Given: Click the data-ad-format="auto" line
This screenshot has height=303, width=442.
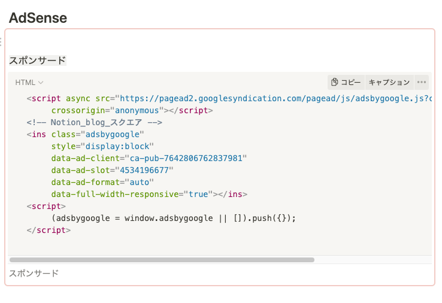Looking at the screenshot, I should pos(102,183).
